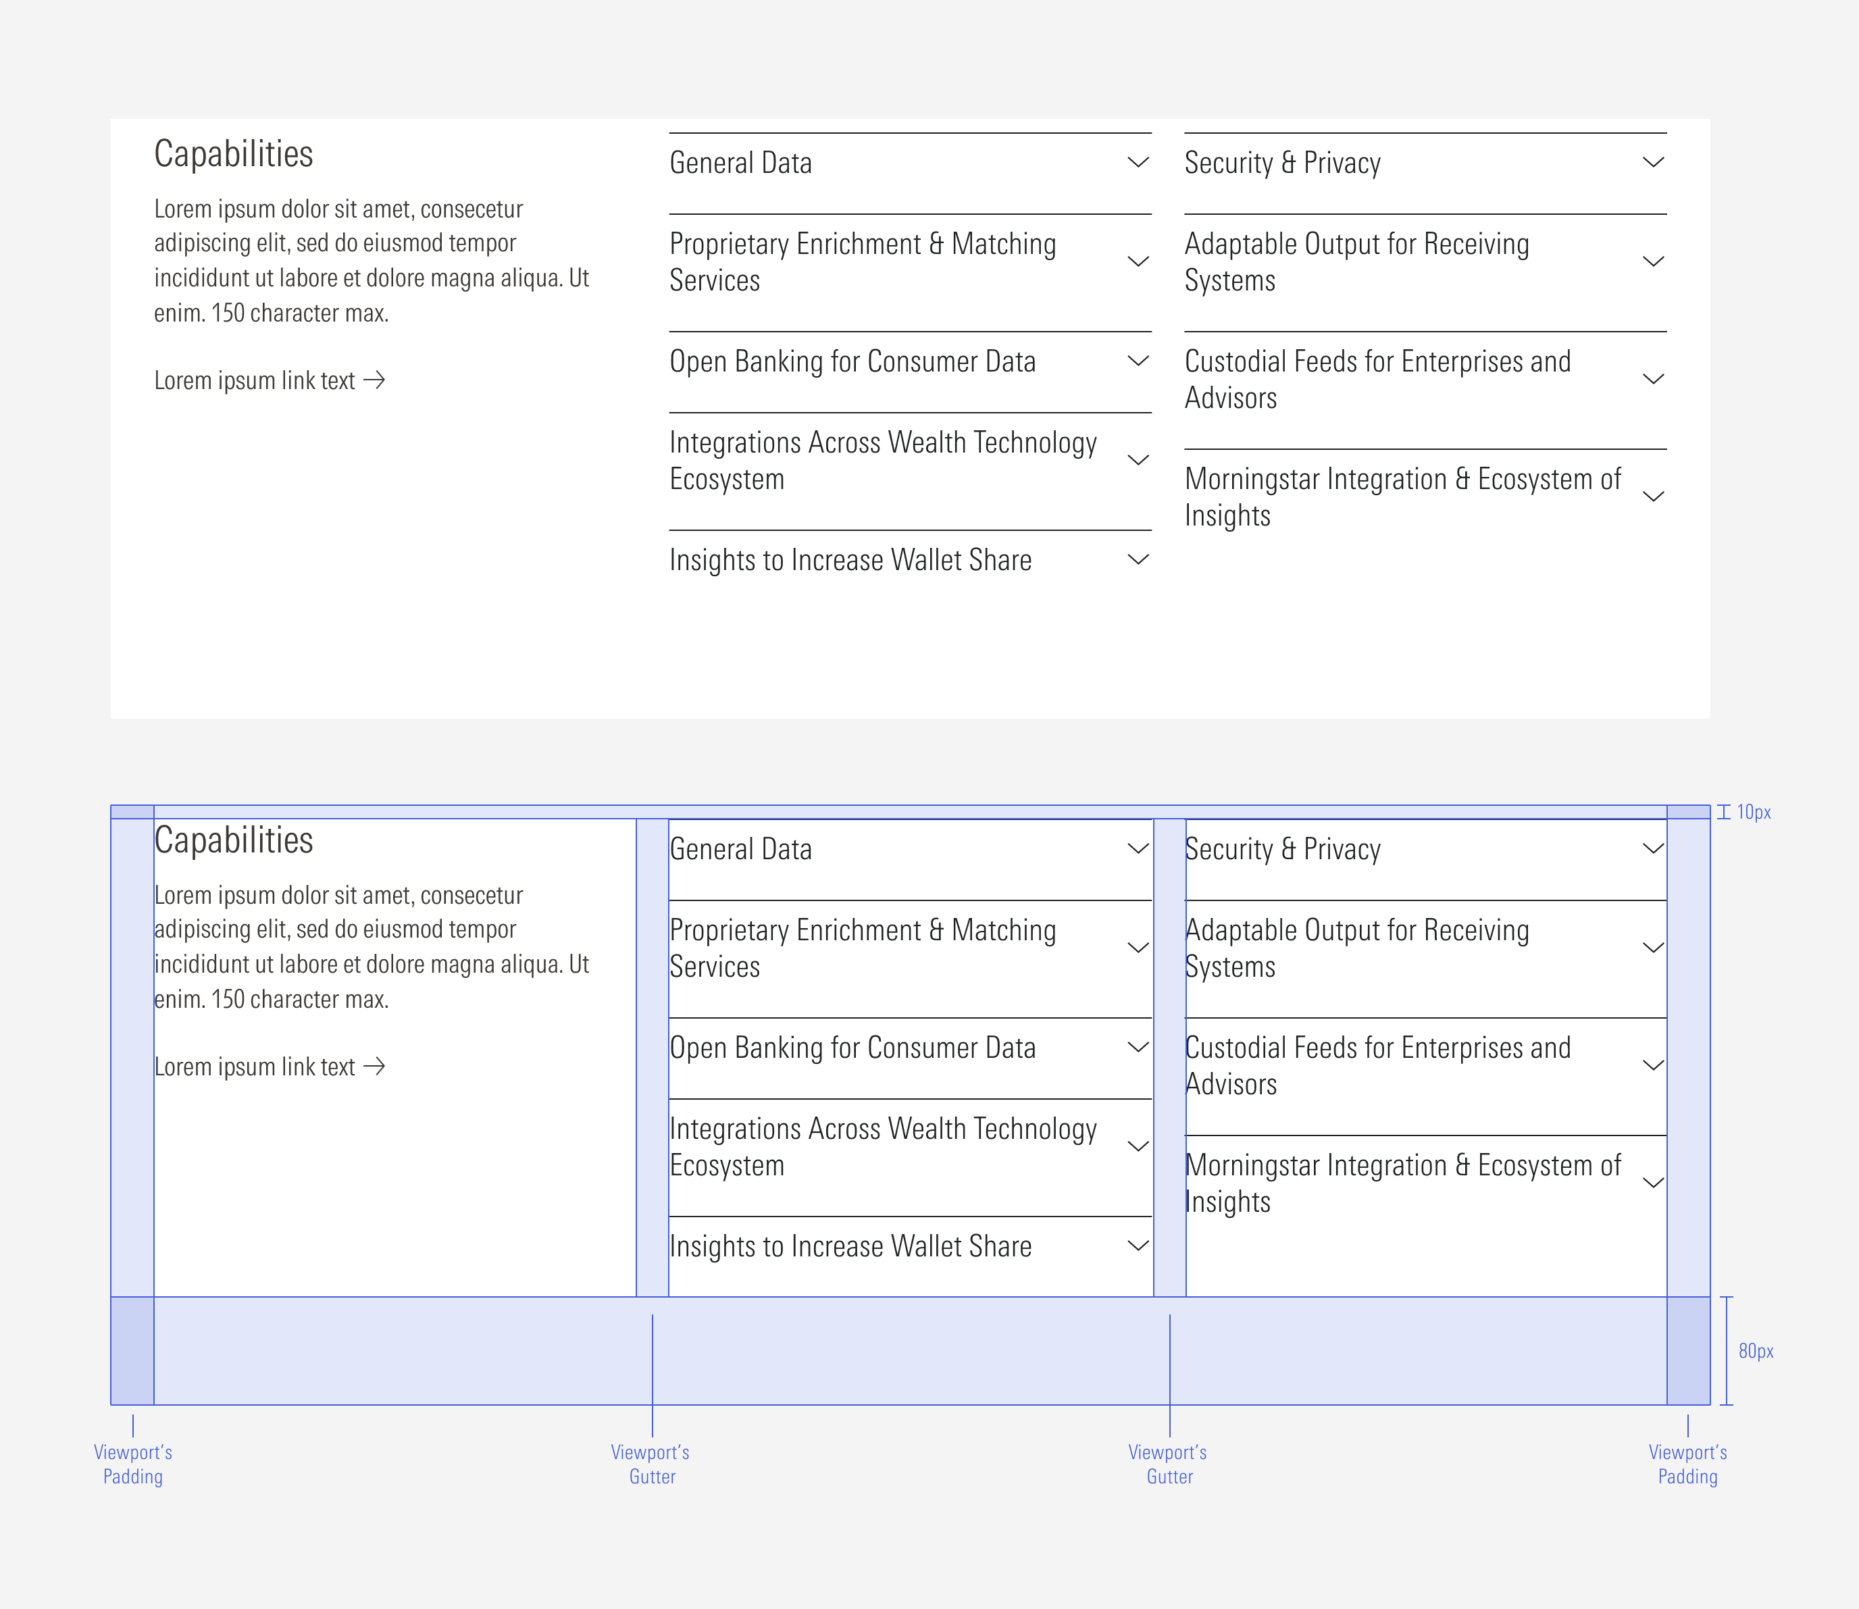Click 'Capabilities' heading in the blue-overlay annotated mockup
Viewport: 1859px width, 1609px height.
point(234,840)
